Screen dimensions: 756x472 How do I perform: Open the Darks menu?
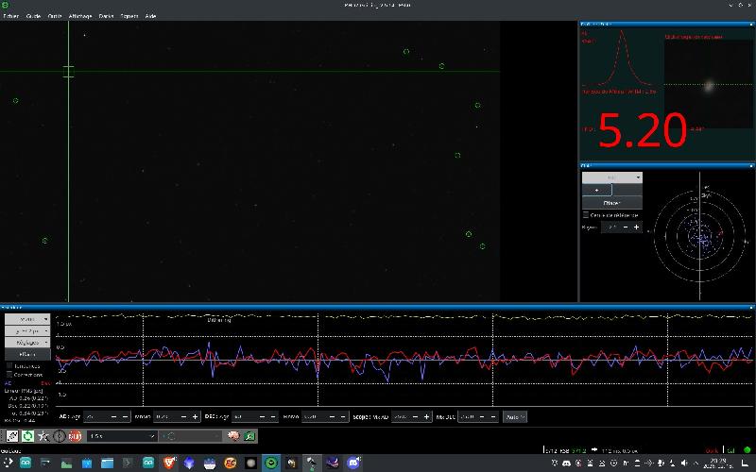coord(106,16)
